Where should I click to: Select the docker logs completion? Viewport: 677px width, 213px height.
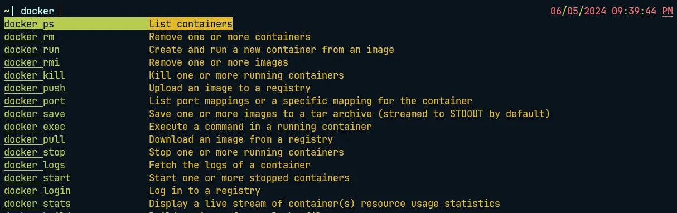pyautogui.click(x=35, y=165)
